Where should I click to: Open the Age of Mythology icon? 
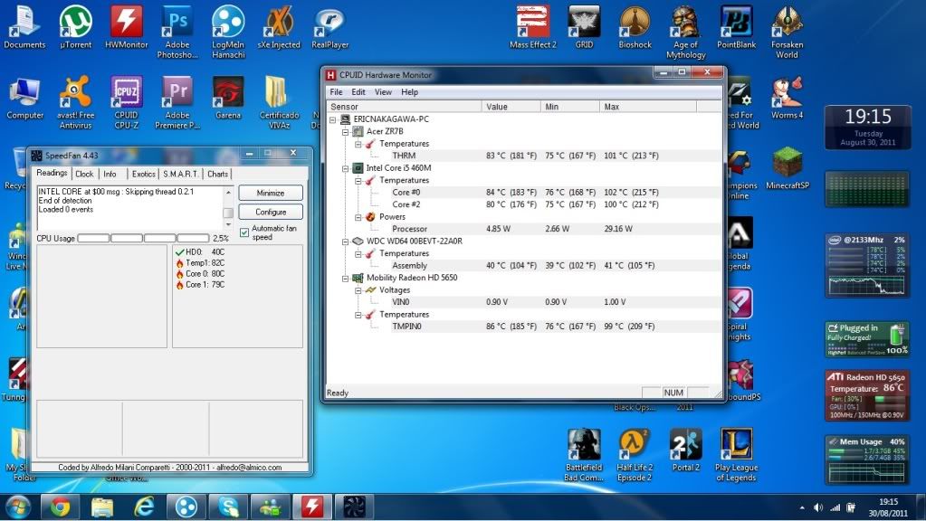[x=685, y=32]
